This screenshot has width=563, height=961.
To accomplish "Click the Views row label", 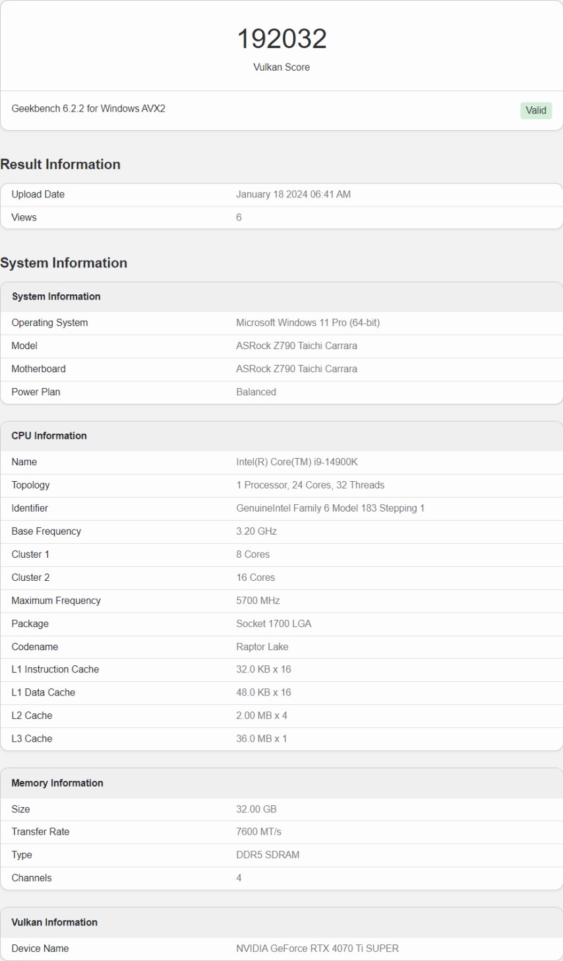I will pos(24,217).
